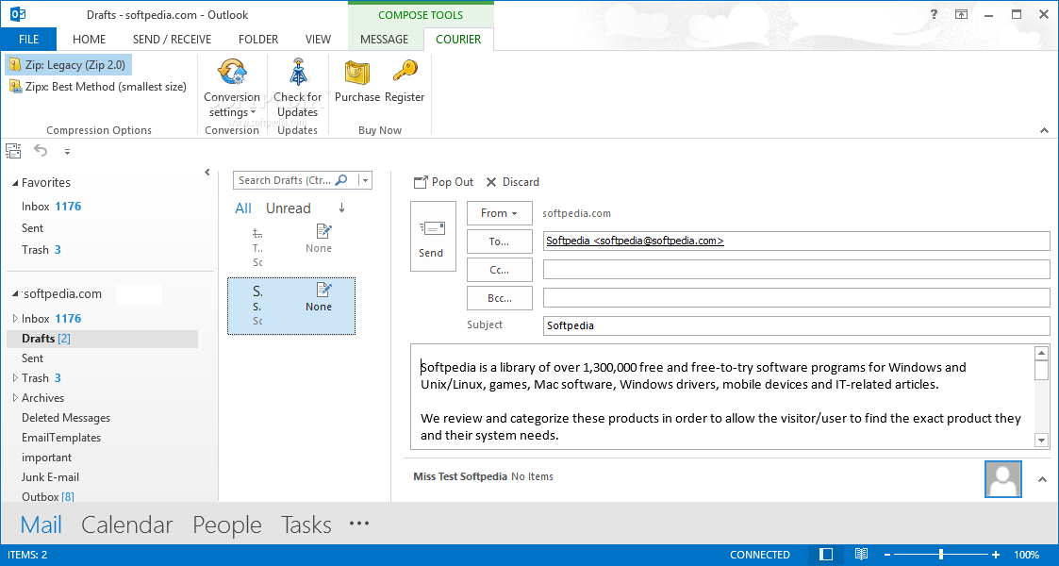1059x566 pixels.
Task: Click the search magnifier in Search Drafts box
Action: [342, 179]
